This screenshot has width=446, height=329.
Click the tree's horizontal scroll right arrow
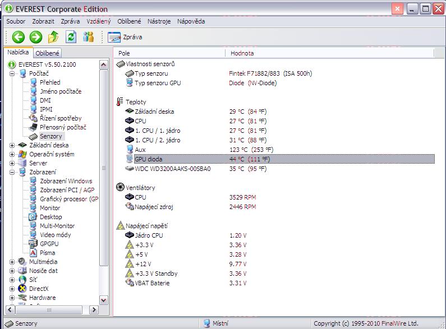[94, 310]
